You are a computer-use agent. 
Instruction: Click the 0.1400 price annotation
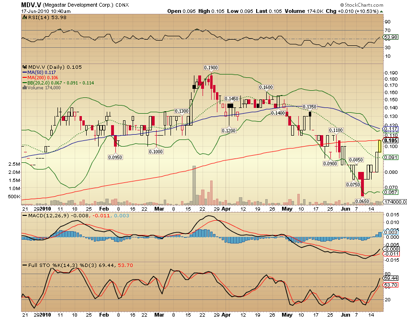pos(278,113)
